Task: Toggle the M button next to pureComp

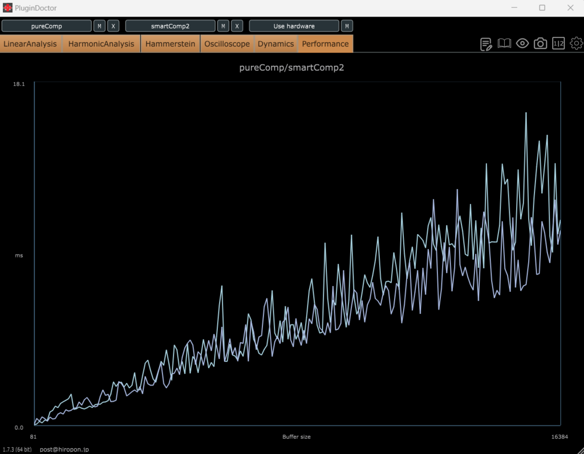Action: click(99, 26)
